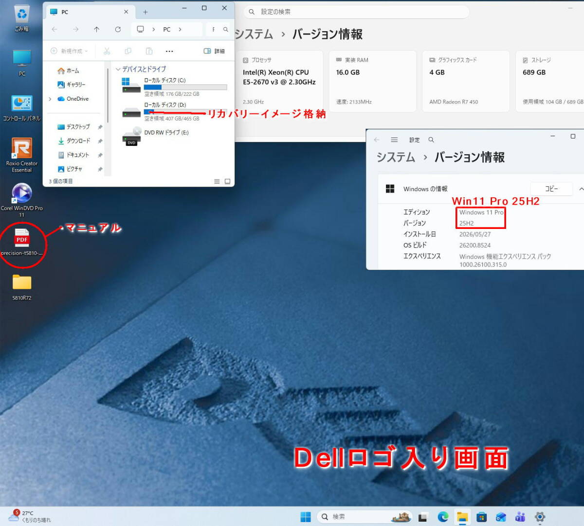Click the search icon in Explorer address area
The height and width of the screenshot is (526, 584).
click(225, 29)
